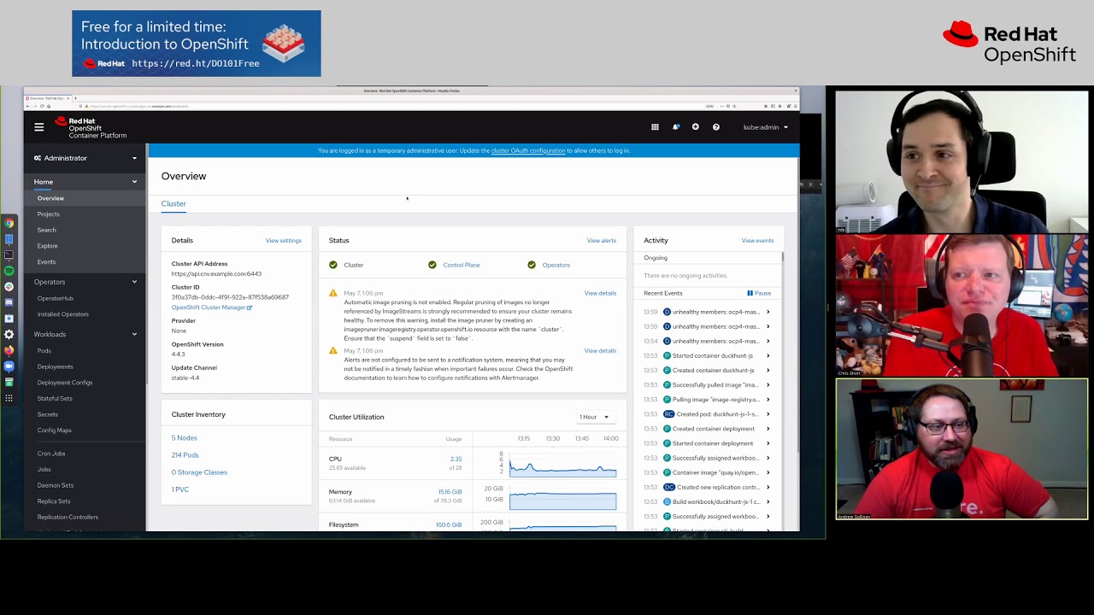Open Deployments in the sidebar
The width and height of the screenshot is (1094, 615).
click(56, 366)
